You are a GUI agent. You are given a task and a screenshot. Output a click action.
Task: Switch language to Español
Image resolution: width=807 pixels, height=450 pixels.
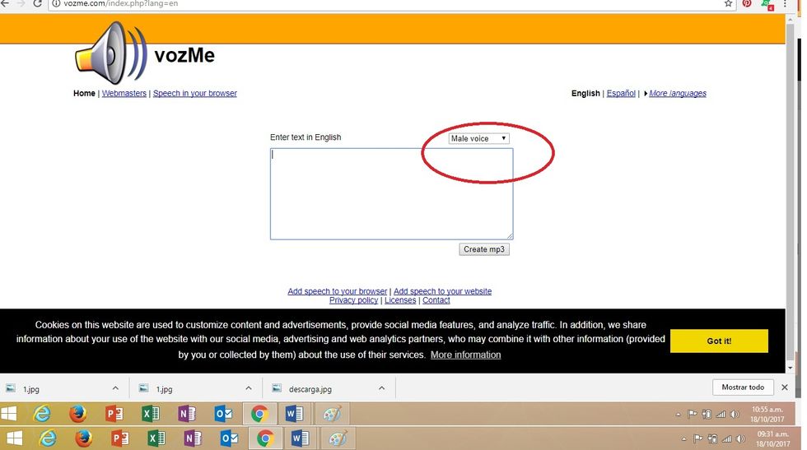[621, 94]
